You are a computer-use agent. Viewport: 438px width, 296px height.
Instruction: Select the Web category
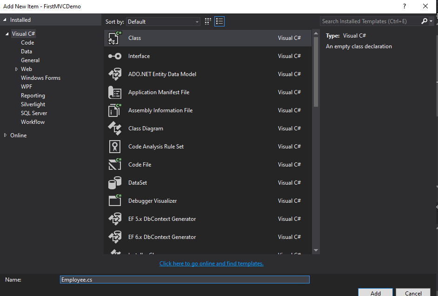point(26,69)
